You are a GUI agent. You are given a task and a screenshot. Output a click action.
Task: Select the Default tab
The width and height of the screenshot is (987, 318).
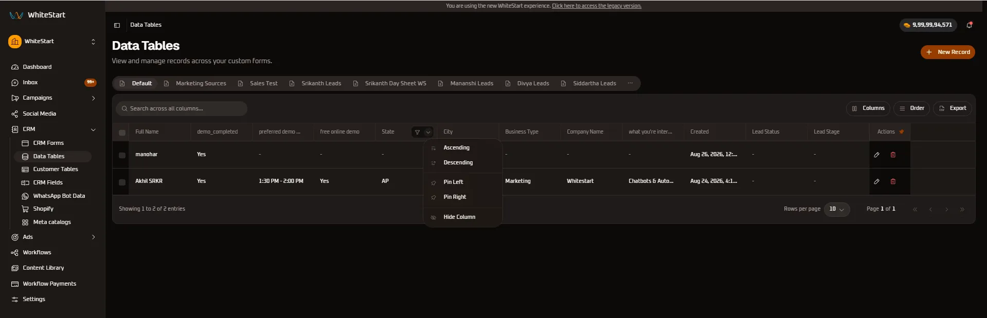pyautogui.click(x=136, y=83)
